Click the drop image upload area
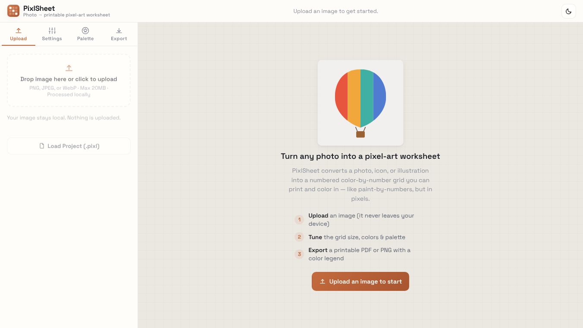Viewport: 583px width, 328px height. tap(69, 80)
